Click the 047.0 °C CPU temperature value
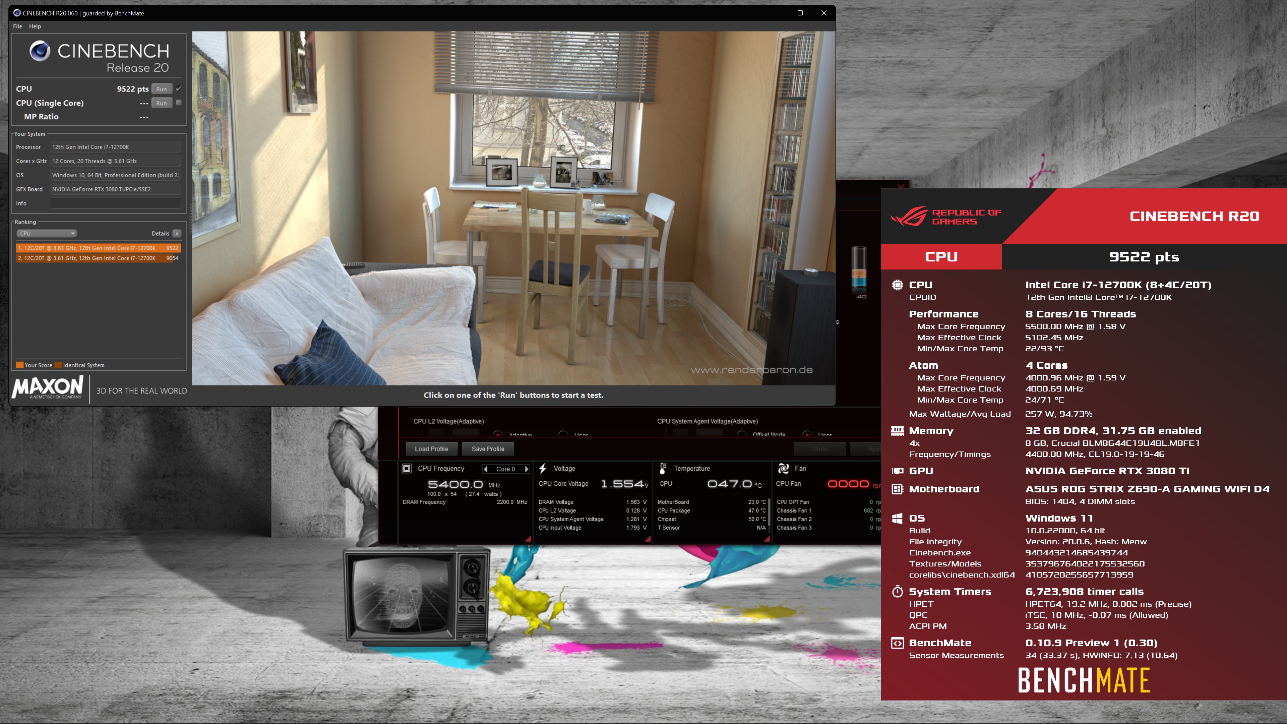This screenshot has height=724, width=1287. coord(734,484)
